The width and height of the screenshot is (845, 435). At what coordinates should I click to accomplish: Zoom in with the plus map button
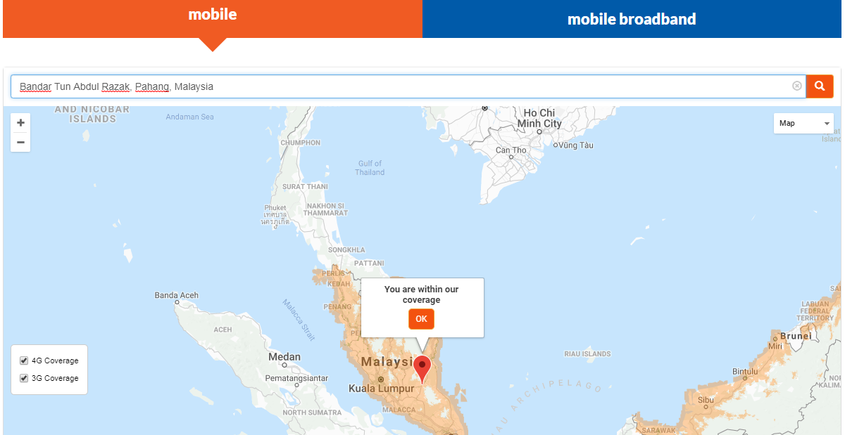20,122
